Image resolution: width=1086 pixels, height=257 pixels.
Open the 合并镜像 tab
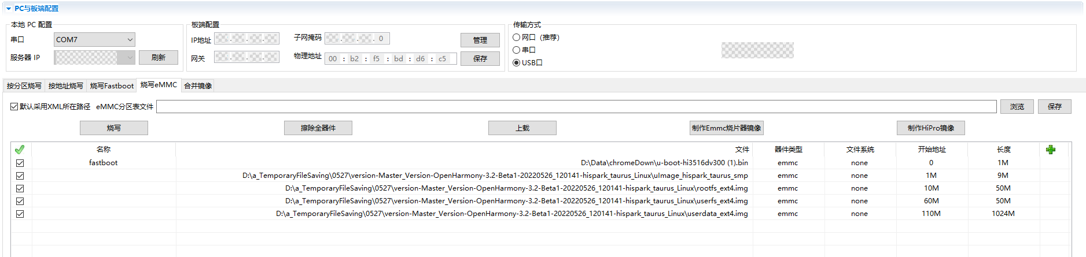[198, 86]
